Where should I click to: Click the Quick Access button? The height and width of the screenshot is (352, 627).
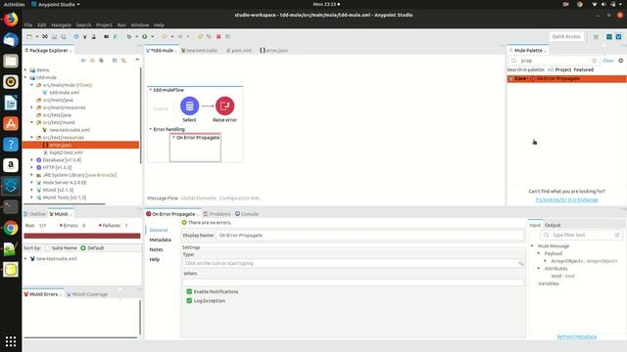566,37
